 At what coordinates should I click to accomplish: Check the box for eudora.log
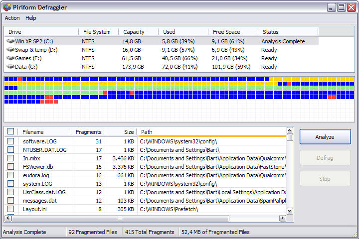point(10,175)
